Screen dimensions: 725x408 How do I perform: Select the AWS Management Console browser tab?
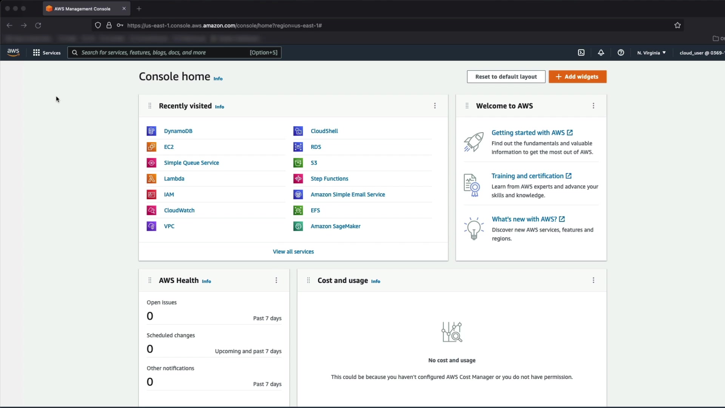(82, 9)
